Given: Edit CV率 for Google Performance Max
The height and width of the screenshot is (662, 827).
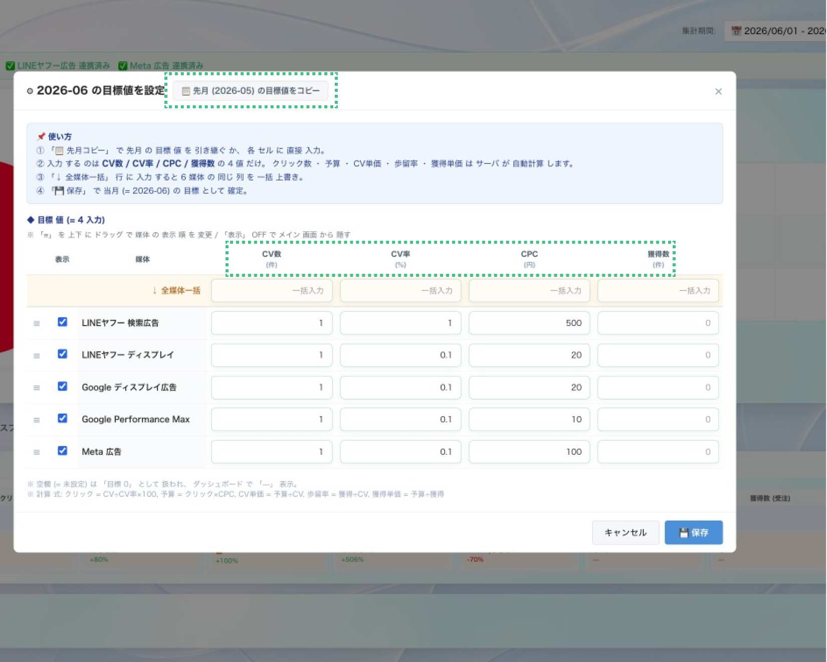Looking at the screenshot, I should point(400,420).
